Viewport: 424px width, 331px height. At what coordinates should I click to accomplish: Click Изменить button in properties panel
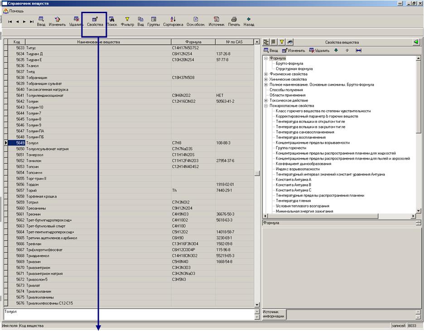coord(294,51)
